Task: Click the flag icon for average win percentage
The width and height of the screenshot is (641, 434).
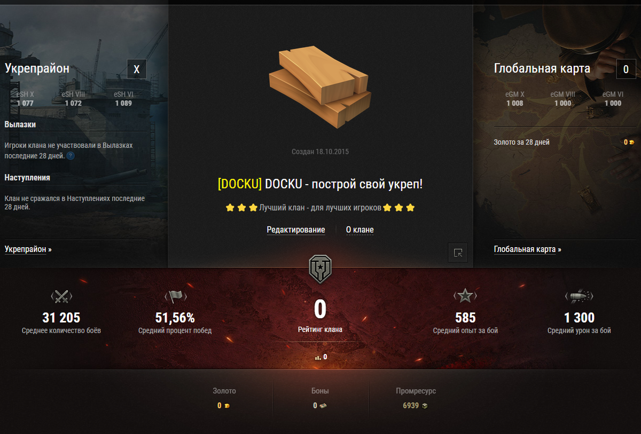Action: tap(175, 297)
